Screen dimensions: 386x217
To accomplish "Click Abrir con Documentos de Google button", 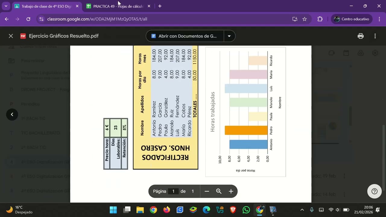I will 185,36.
